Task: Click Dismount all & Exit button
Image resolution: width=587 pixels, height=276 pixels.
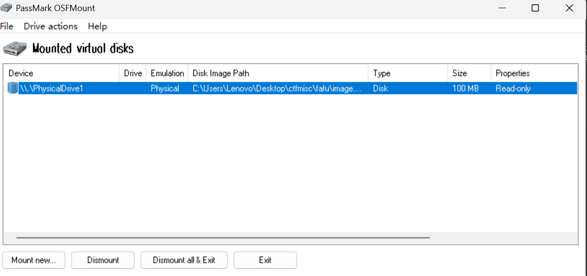Action: [184, 260]
